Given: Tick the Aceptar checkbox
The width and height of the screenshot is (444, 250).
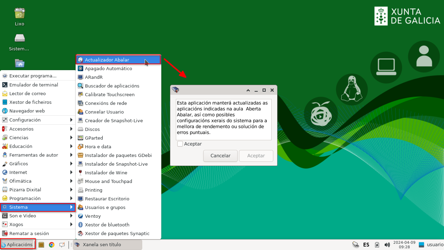Looking at the screenshot, I should (x=180, y=144).
